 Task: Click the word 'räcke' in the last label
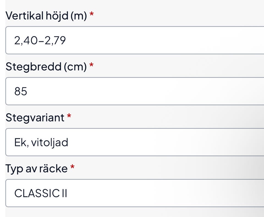(x=53, y=168)
